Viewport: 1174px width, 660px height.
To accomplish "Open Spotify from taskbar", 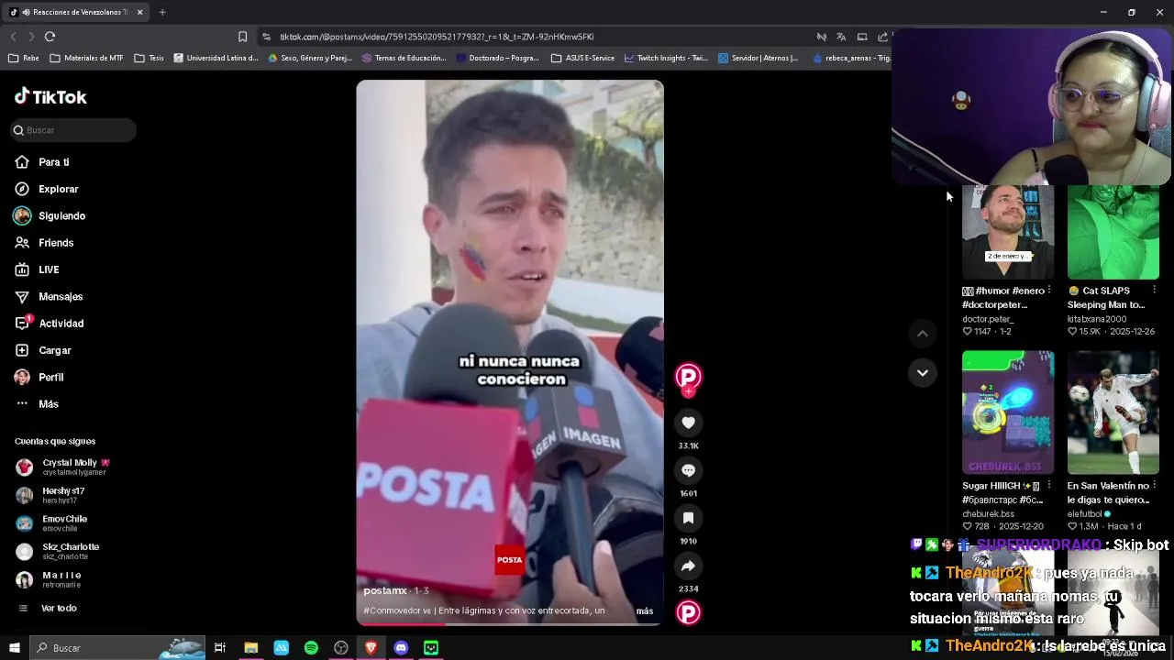I will pos(311,648).
